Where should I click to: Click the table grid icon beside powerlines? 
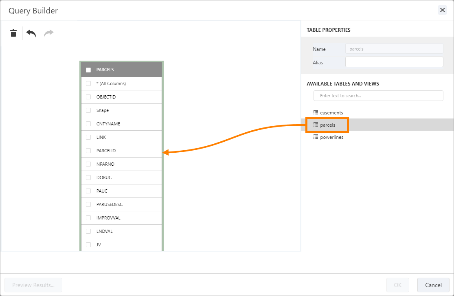(316, 137)
